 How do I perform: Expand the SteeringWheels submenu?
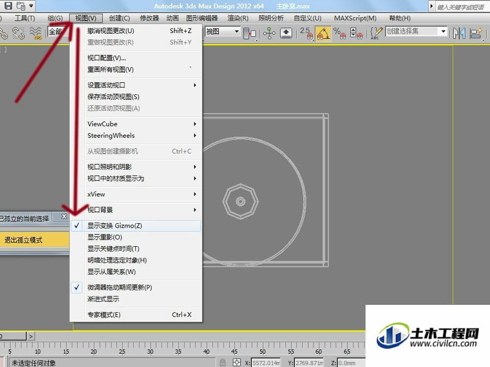point(136,136)
